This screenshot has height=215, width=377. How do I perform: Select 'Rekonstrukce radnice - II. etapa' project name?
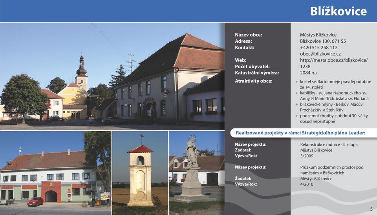coord(329,145)
